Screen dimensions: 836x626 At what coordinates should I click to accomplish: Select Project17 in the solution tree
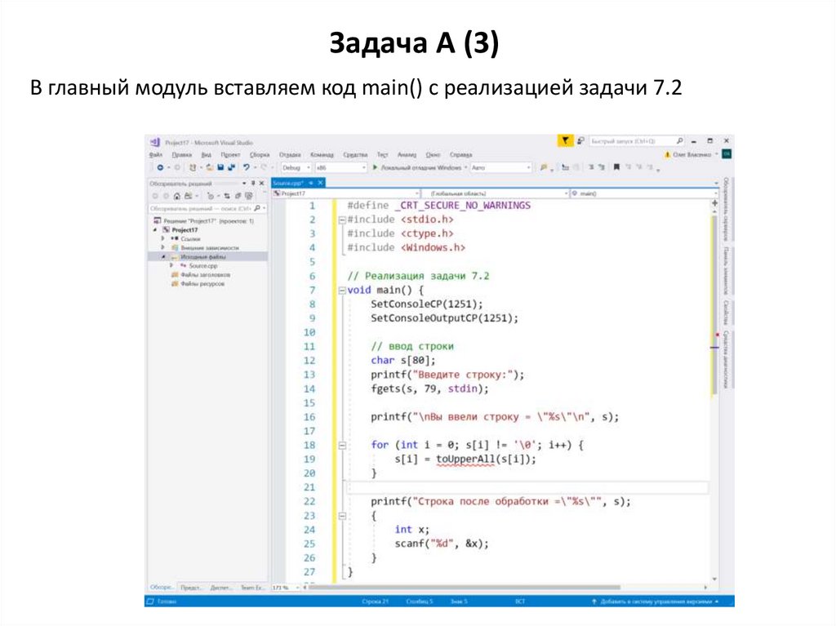185,230
